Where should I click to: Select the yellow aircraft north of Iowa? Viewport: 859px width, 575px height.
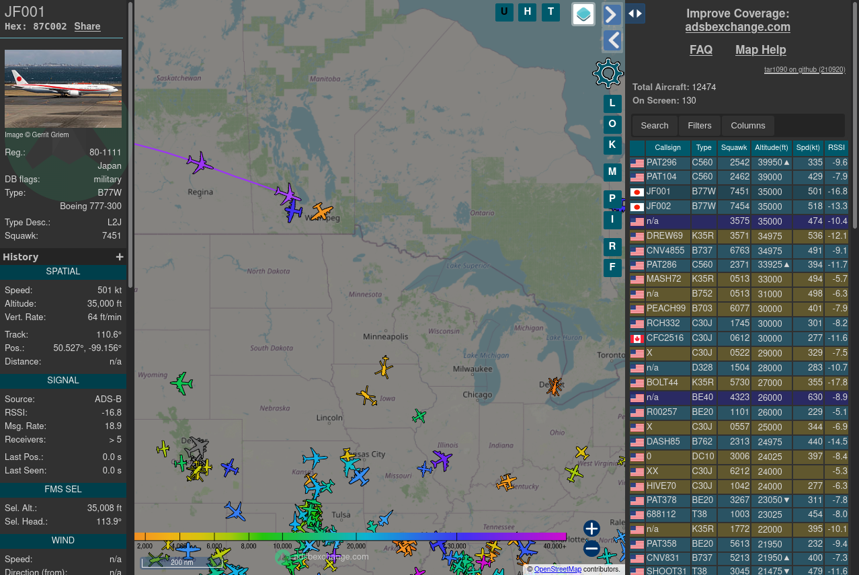pyautogui.click(x=384, y=367)
